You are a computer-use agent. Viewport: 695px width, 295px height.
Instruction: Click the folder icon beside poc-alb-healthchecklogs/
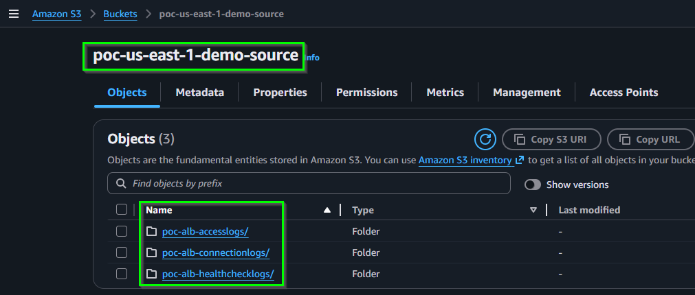[152, 274]
